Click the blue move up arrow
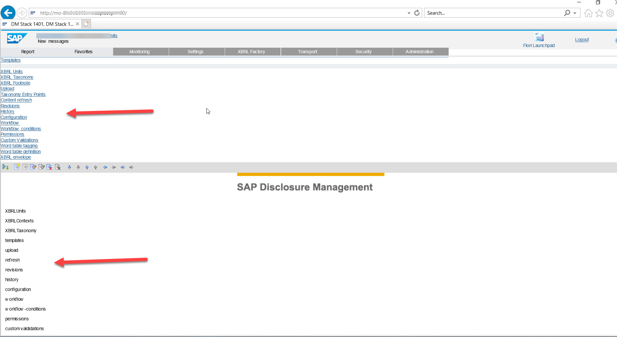 click(87, 167)
